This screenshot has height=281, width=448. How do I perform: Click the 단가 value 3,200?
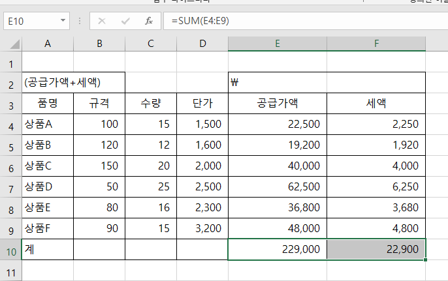coord(202,228)
